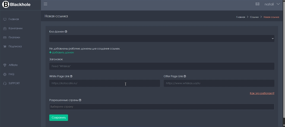Toggle the hamburger sidebar menu
Image resolution: width=285 pixels, height=127 pixels.
pos(45,4)
